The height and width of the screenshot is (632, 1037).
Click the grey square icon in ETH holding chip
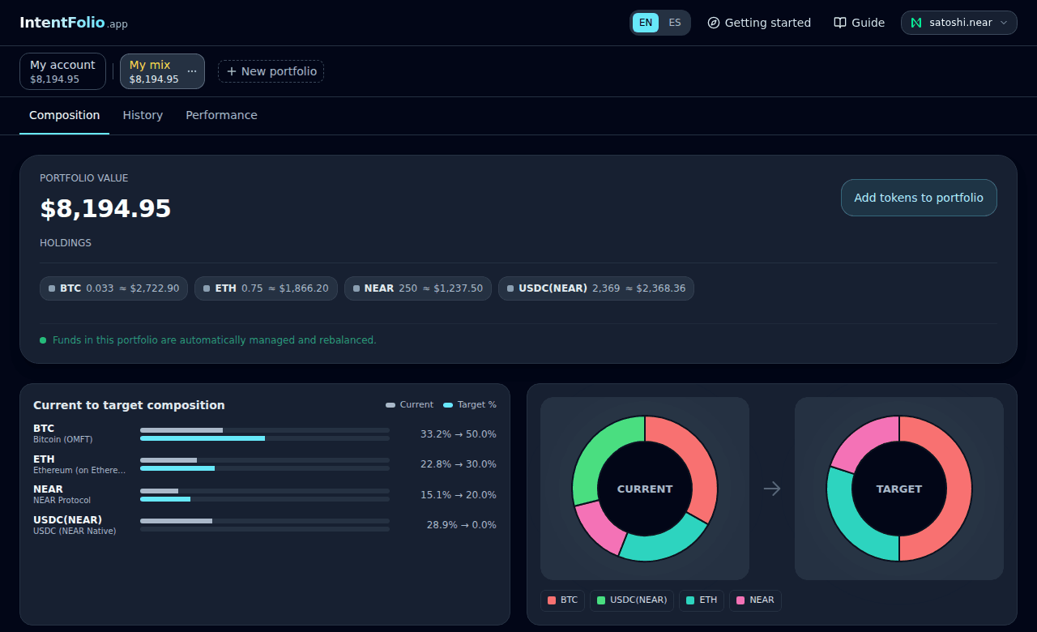click(207, 288)
